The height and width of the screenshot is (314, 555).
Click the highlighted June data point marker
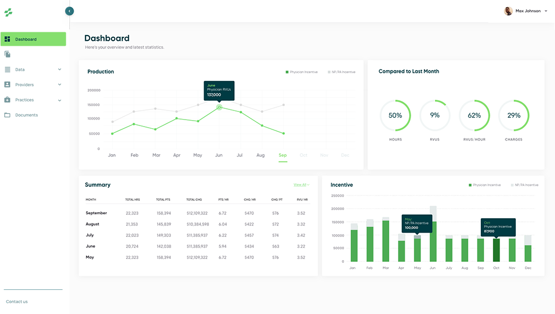219,107
